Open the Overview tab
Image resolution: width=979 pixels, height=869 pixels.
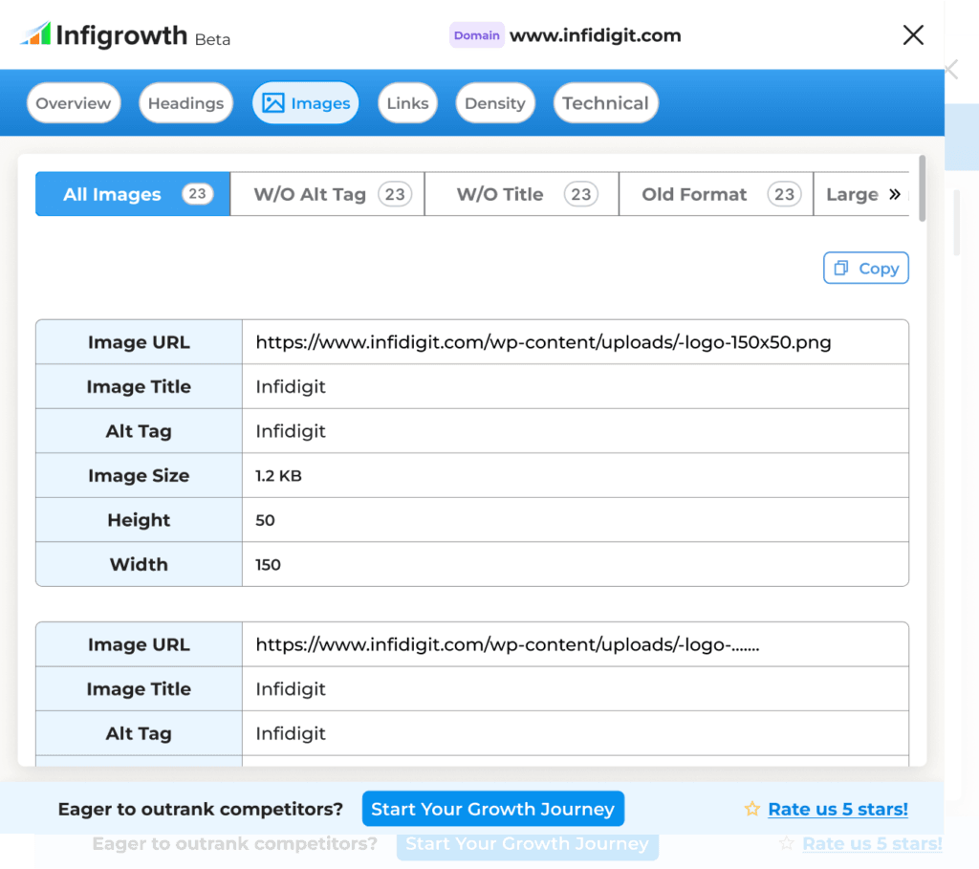click(x=74, y=103)
